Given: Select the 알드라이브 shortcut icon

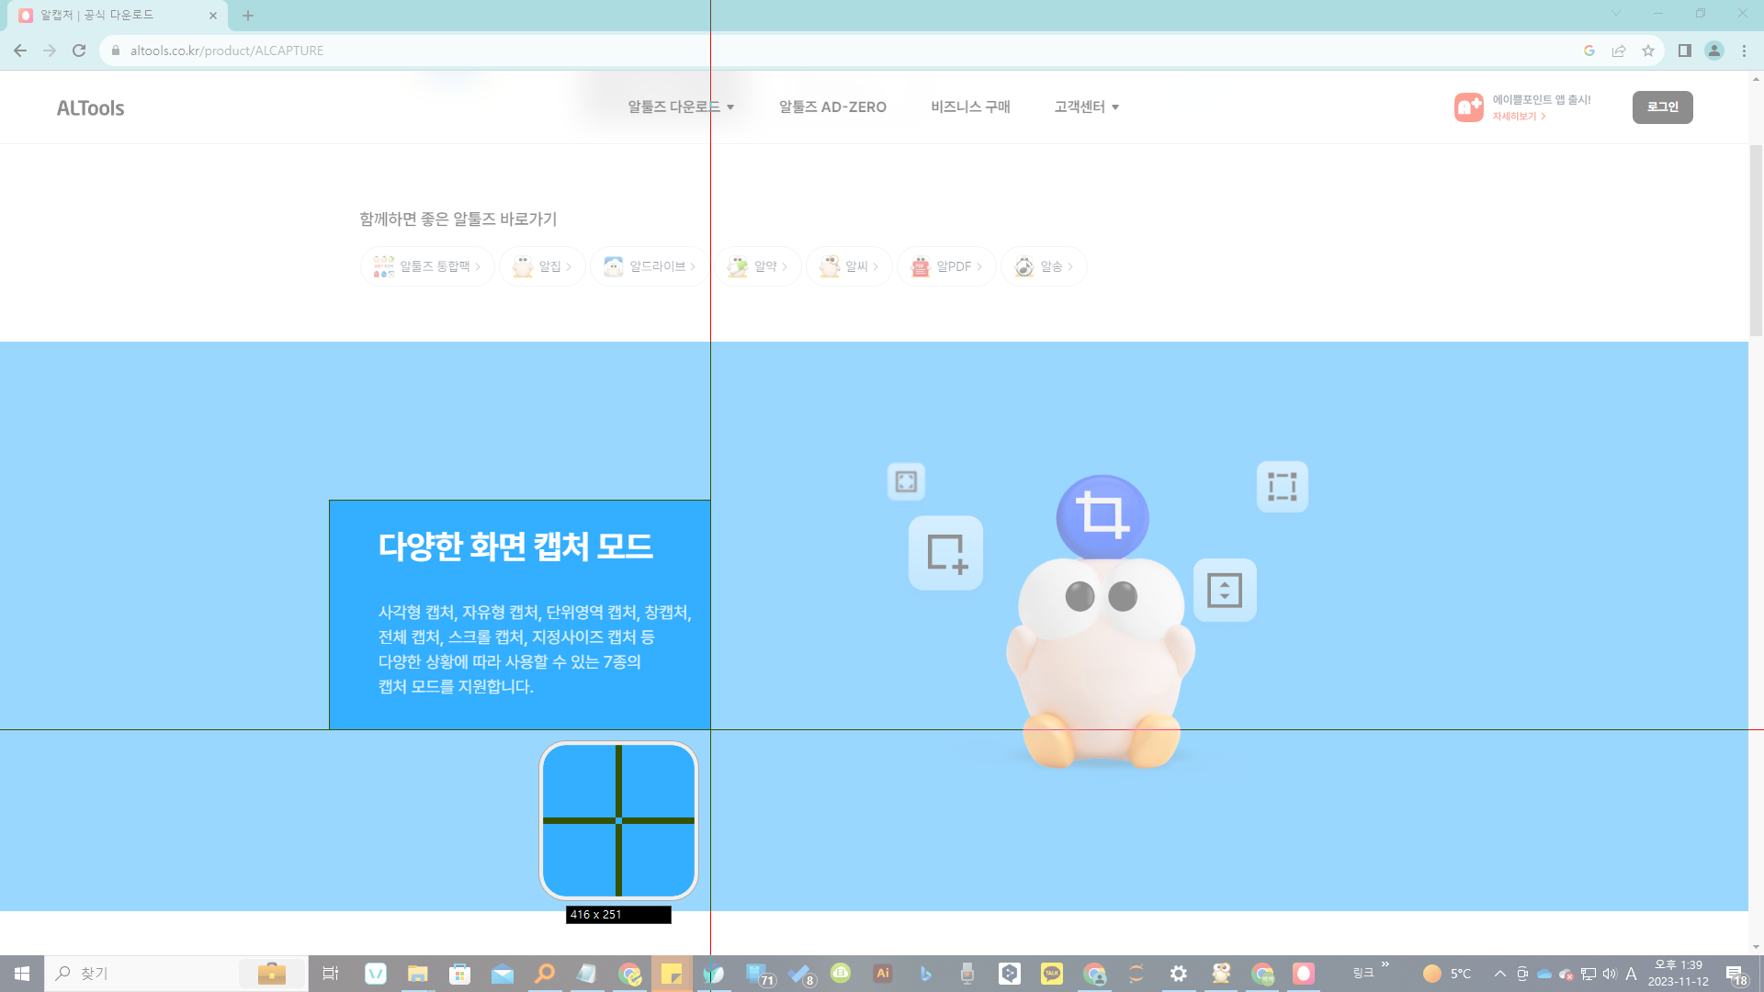Looking at the screenshot, I should click(612, 266).
